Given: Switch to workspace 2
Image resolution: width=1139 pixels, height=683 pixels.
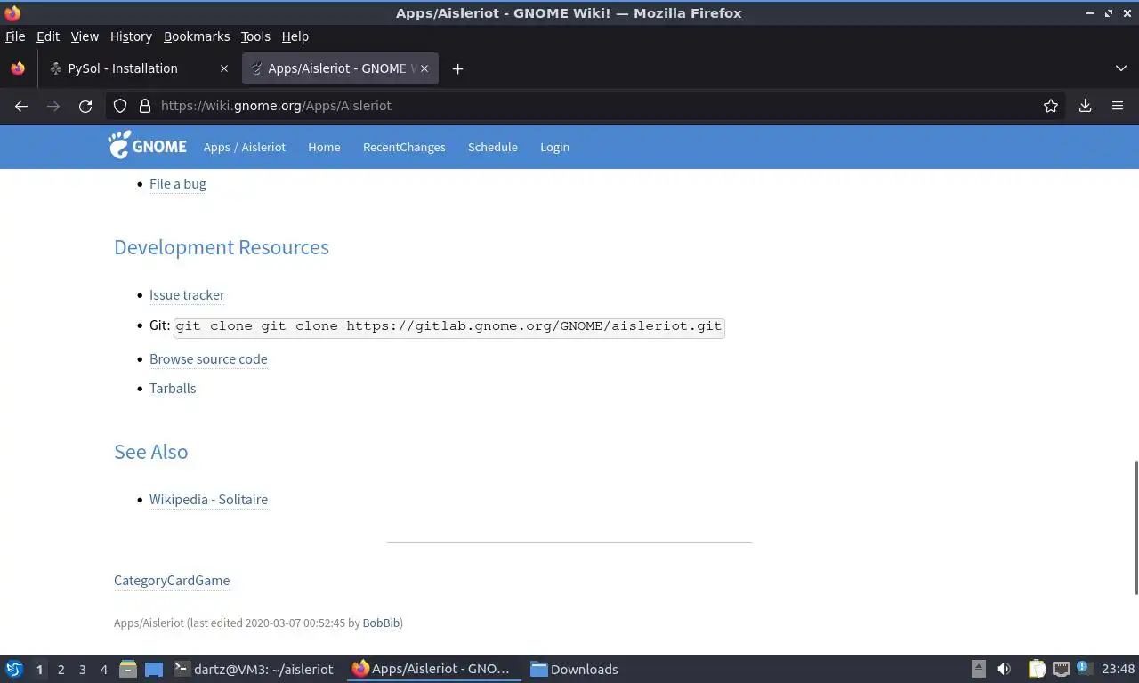Looking at the screenshot, I should 61,669.
